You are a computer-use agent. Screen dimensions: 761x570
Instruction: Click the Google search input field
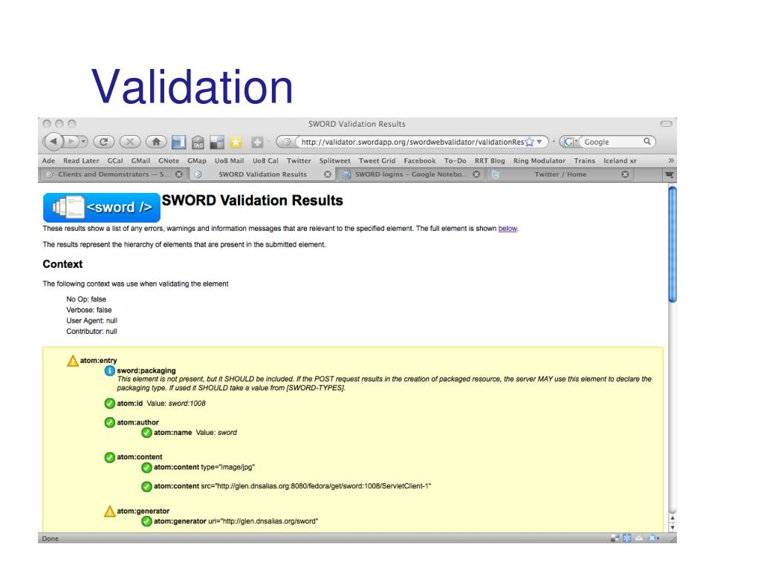pyautogui.click(x=612, y=142)
